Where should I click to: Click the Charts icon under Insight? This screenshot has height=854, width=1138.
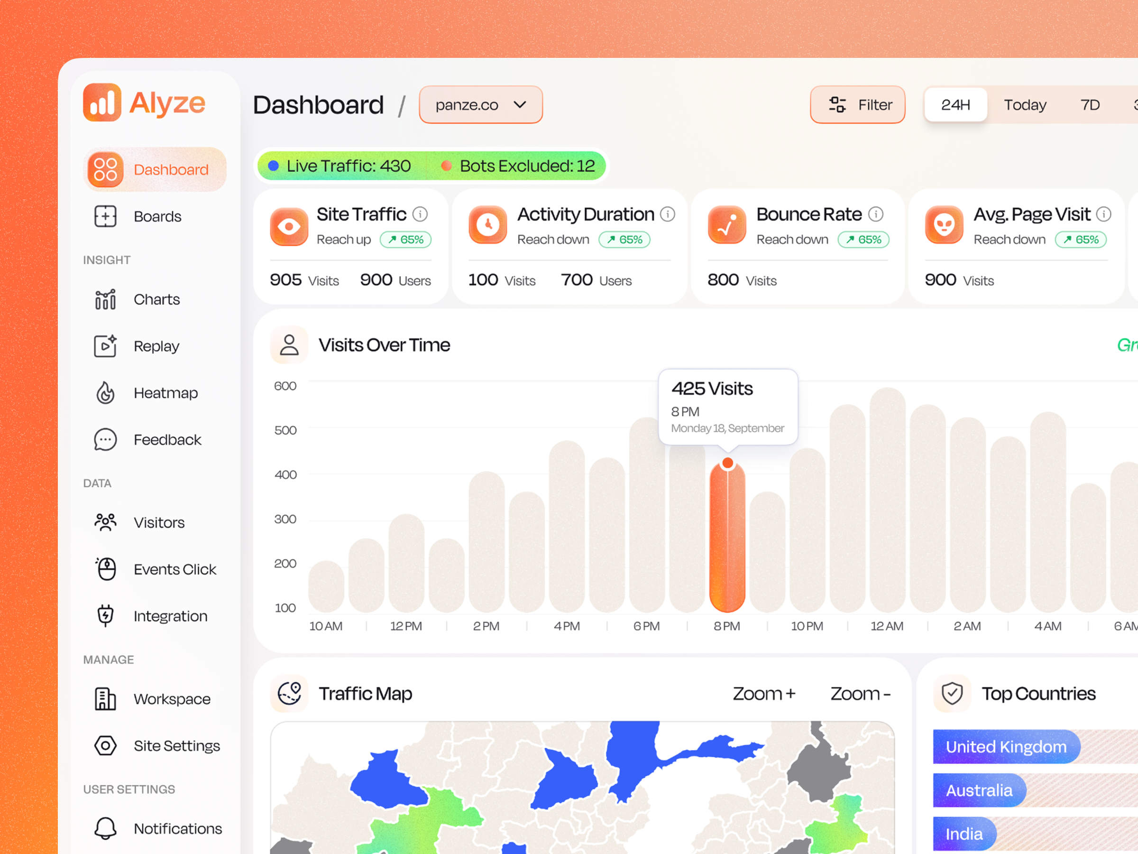105,299
